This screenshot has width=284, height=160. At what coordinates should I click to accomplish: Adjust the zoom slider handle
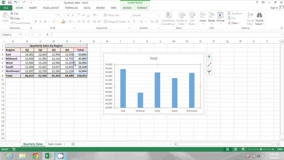(x=261, y=149)
